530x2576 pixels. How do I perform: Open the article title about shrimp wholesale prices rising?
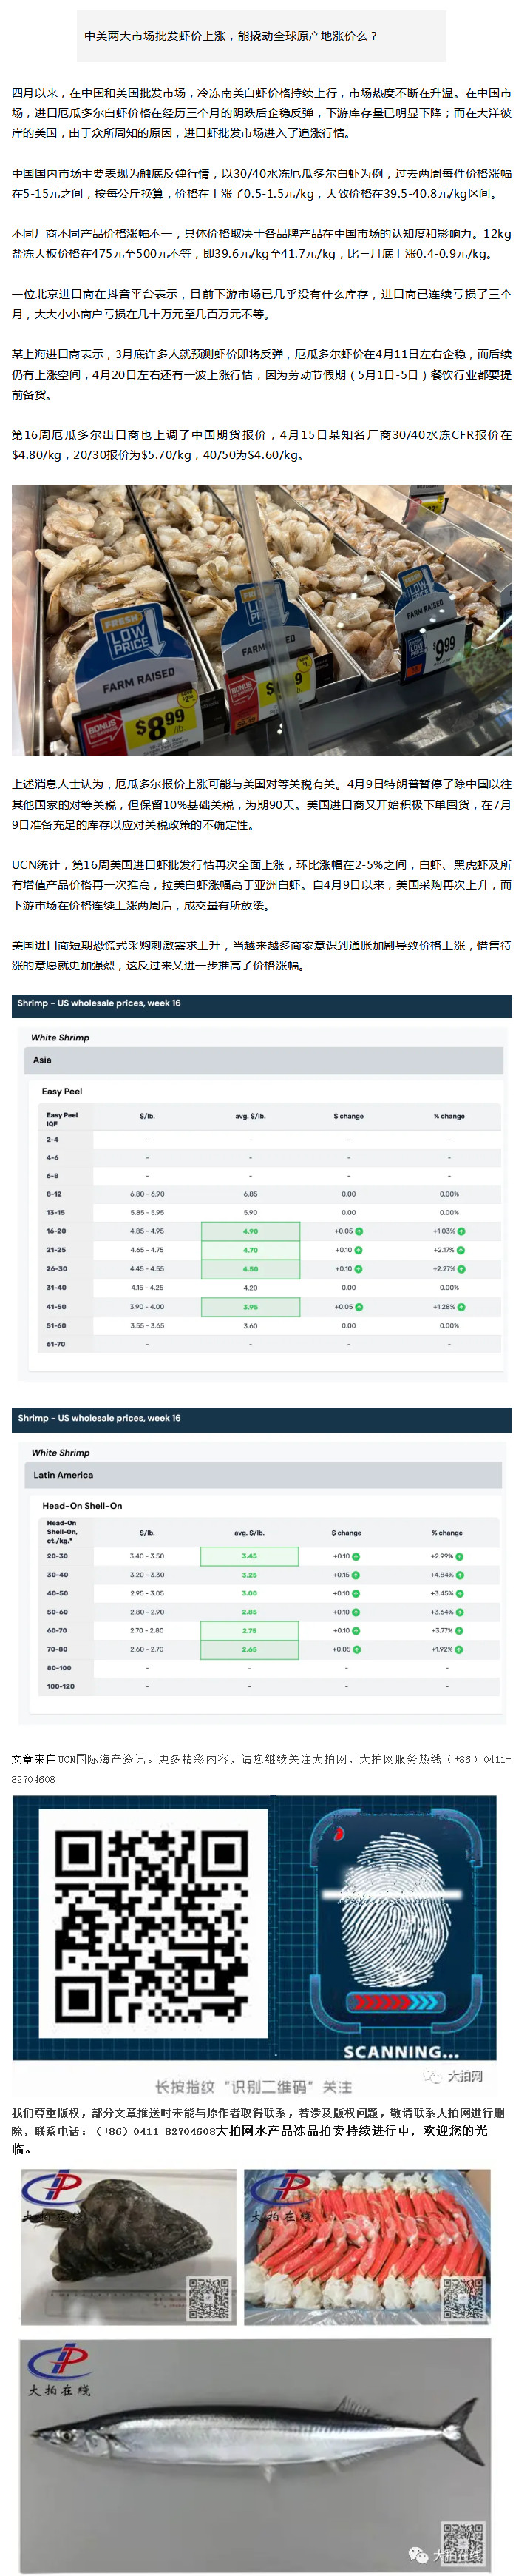[231, 36]
